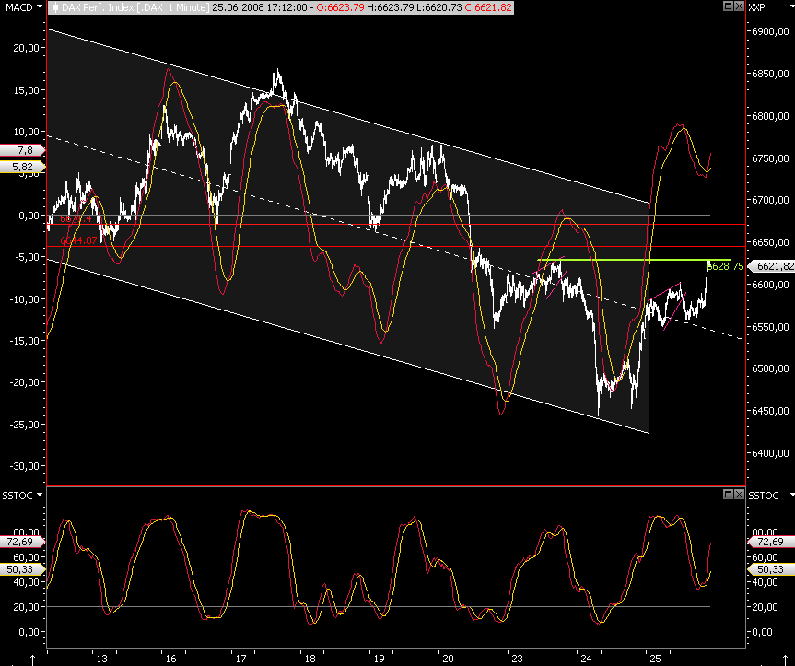This screenshot has width=795, height=666.
Task: Click date label 20 on time axis
Action: [448, 659]
